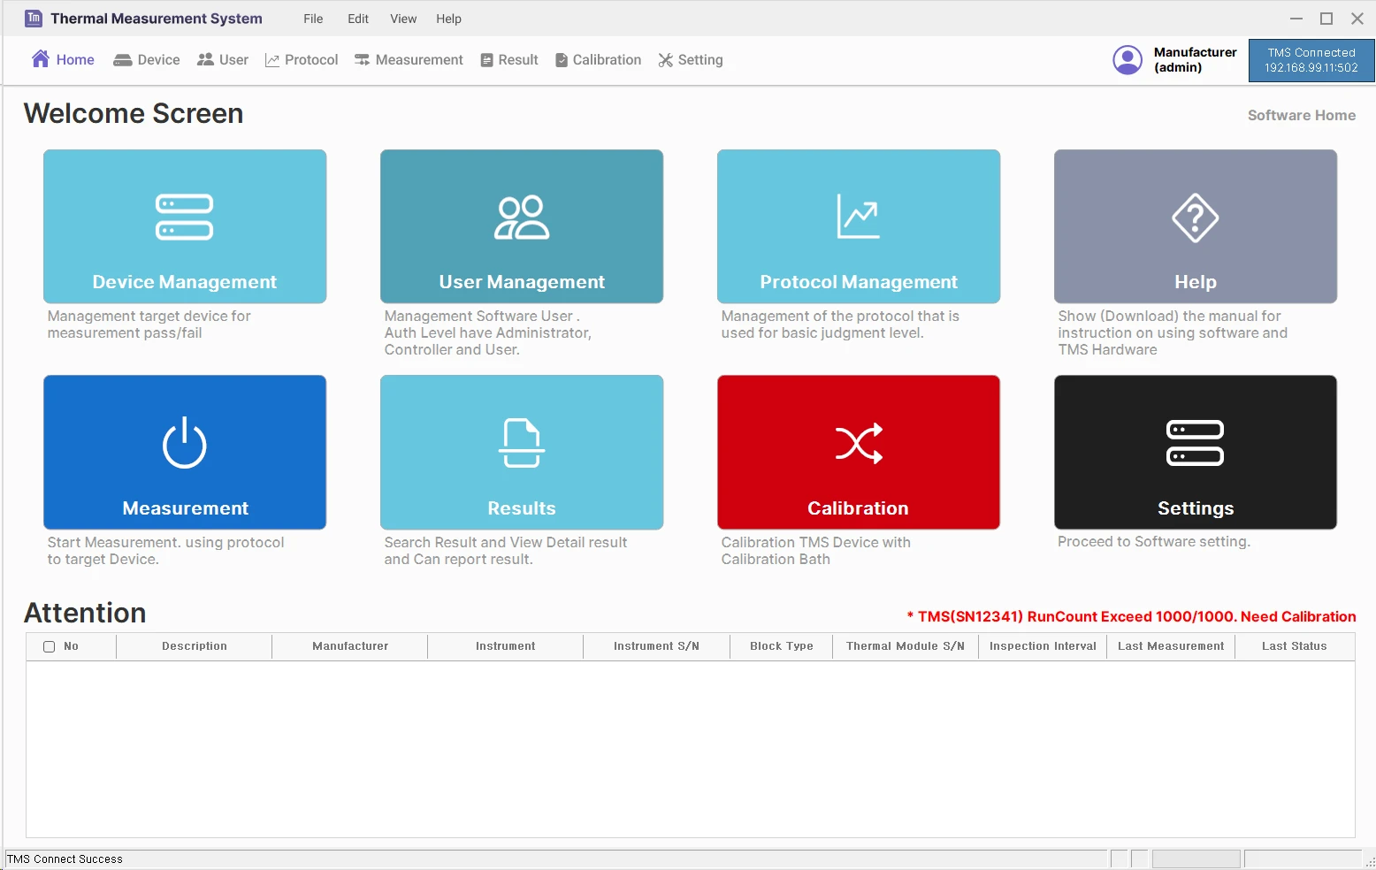Start from the blue Measurement tile label
This screenshot has width=1376, height=870.
click(185, 508)
